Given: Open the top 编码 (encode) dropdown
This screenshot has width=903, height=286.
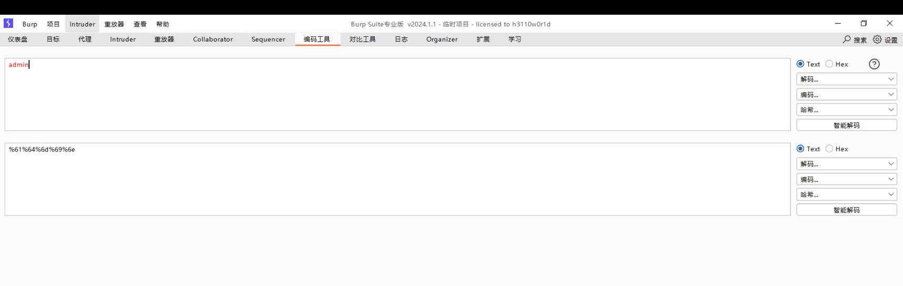Looking at the screenshot, I should [x=846, y=95].
